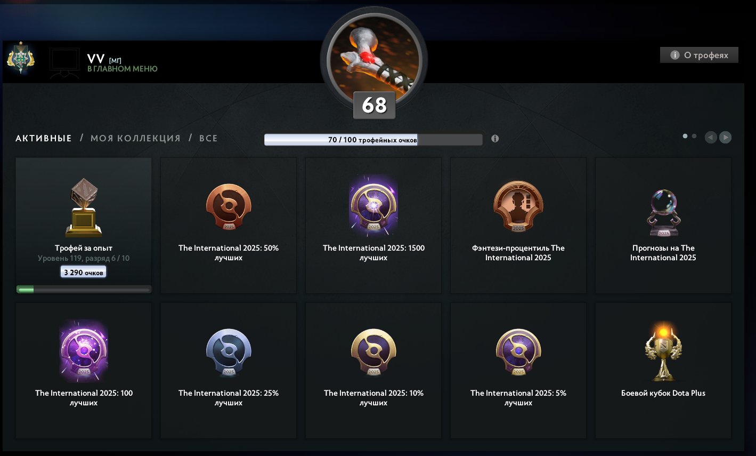Open the 5% лучших trophy badge
The image size is (756, 456).
pyautogui.click(x=518, y=352)
